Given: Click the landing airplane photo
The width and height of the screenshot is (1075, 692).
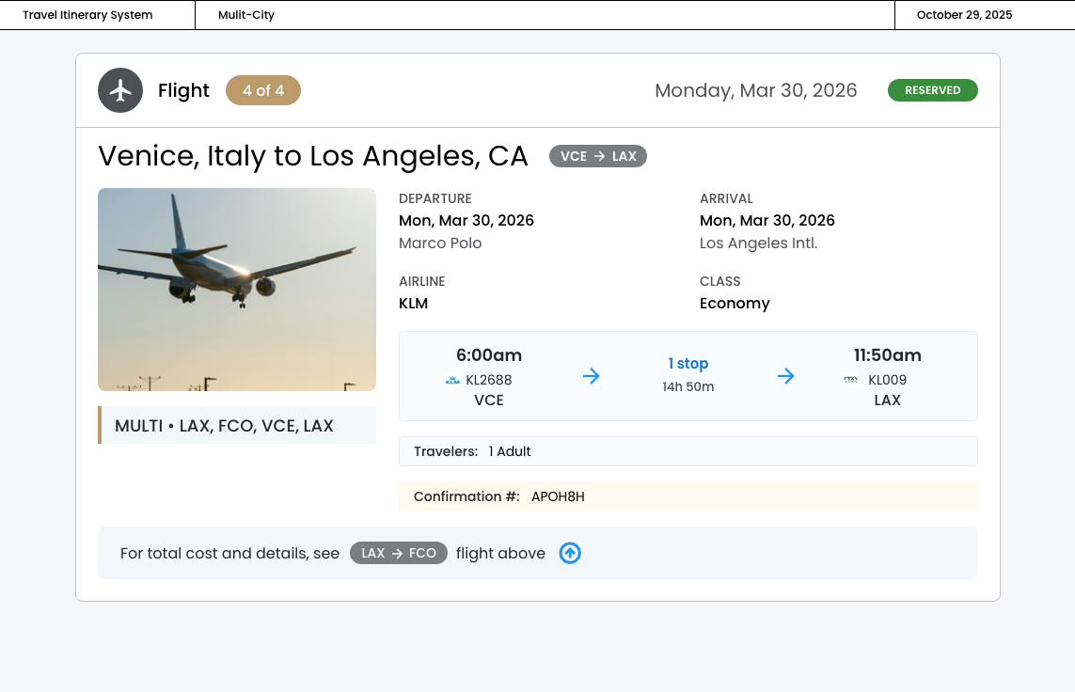Looking at the screenshot, I should click(x=237, y=290).
